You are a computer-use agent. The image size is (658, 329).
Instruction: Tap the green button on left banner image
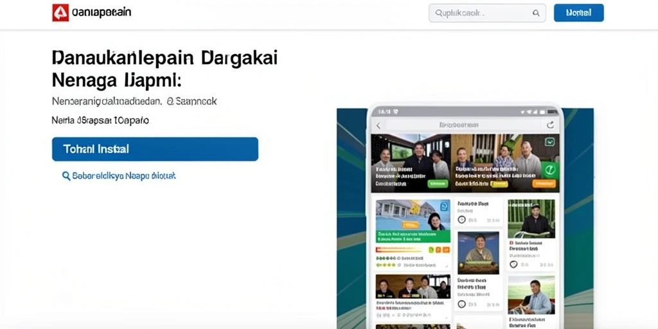click(438, 183)
